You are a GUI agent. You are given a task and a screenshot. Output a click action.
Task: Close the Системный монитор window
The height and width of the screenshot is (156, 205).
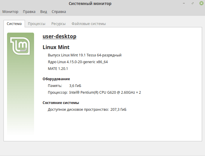(201, 3)
